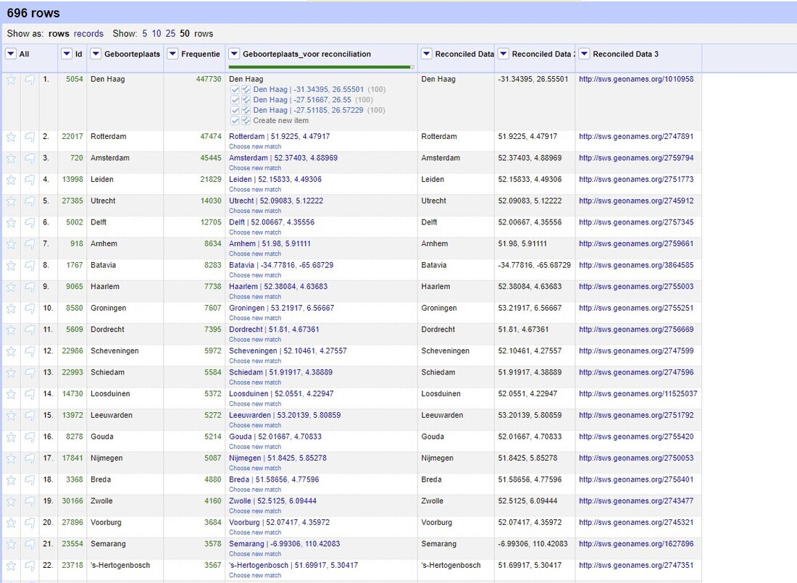This screenshot has width=797, height=583.
Task: Flag the Scheveningen row
Action: point(30,351)
